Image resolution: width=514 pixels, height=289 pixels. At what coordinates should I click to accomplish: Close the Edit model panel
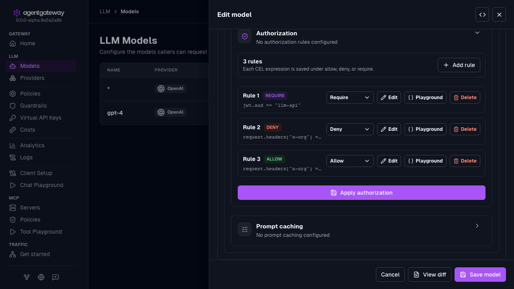499,14
